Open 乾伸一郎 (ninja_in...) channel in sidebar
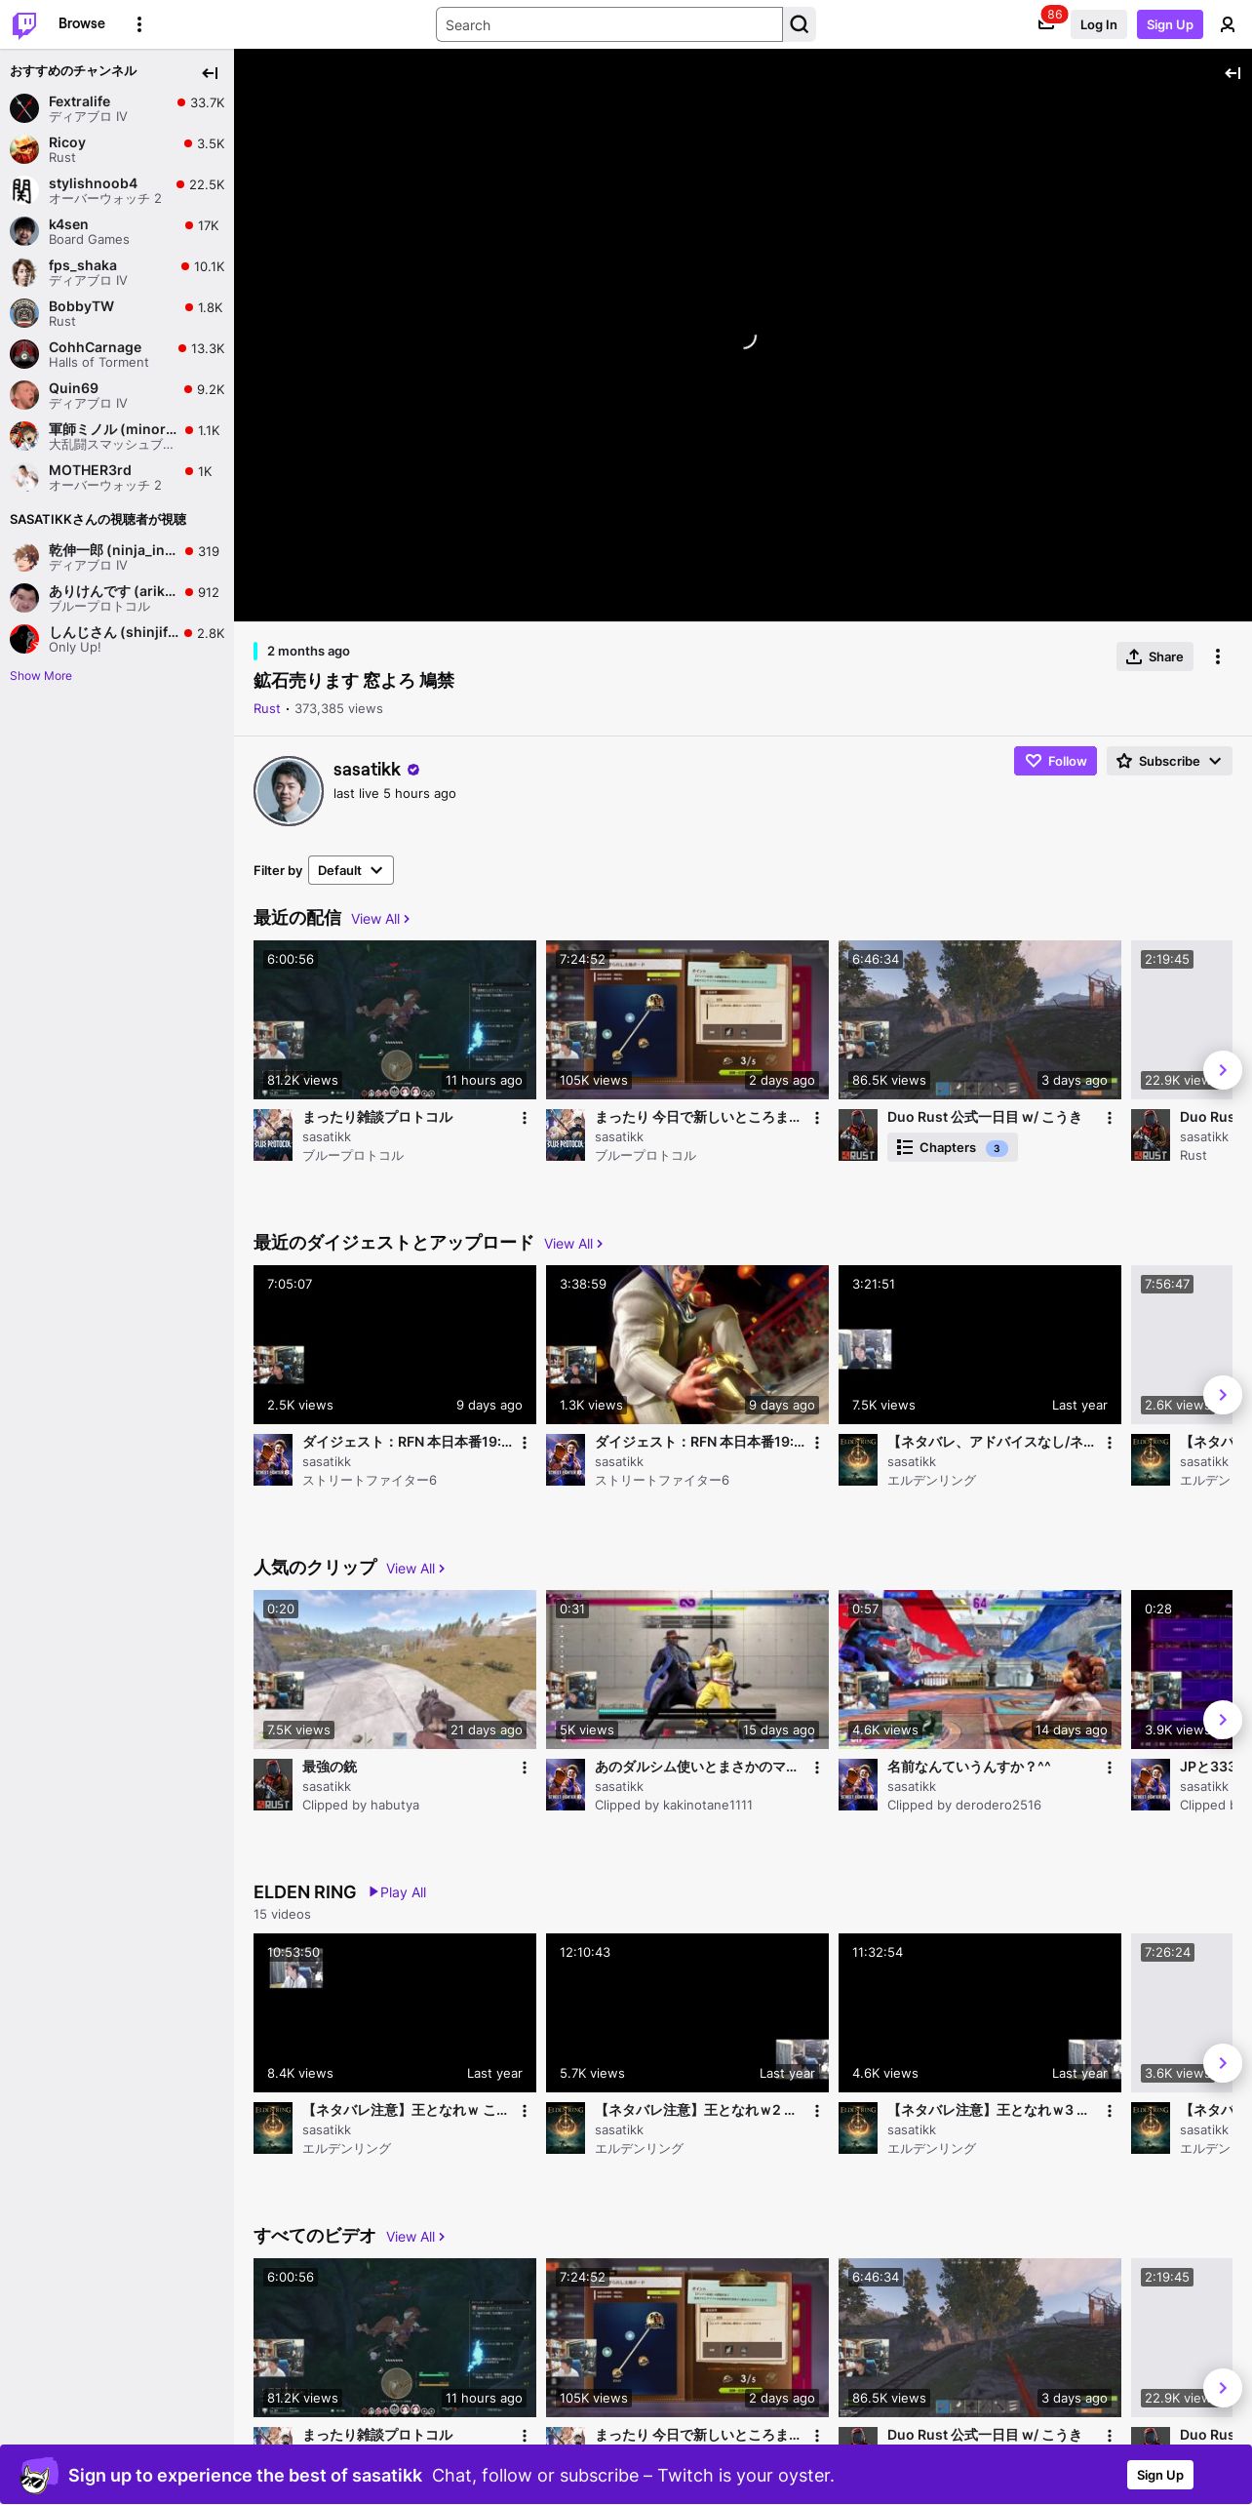Screen dimensions: 1252x2505 [117, 557]
